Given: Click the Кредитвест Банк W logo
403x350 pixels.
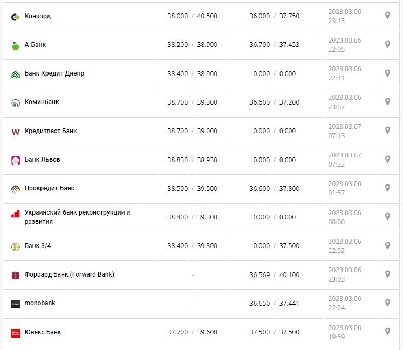Looking at the screenshot, I should tap(15, 132).
